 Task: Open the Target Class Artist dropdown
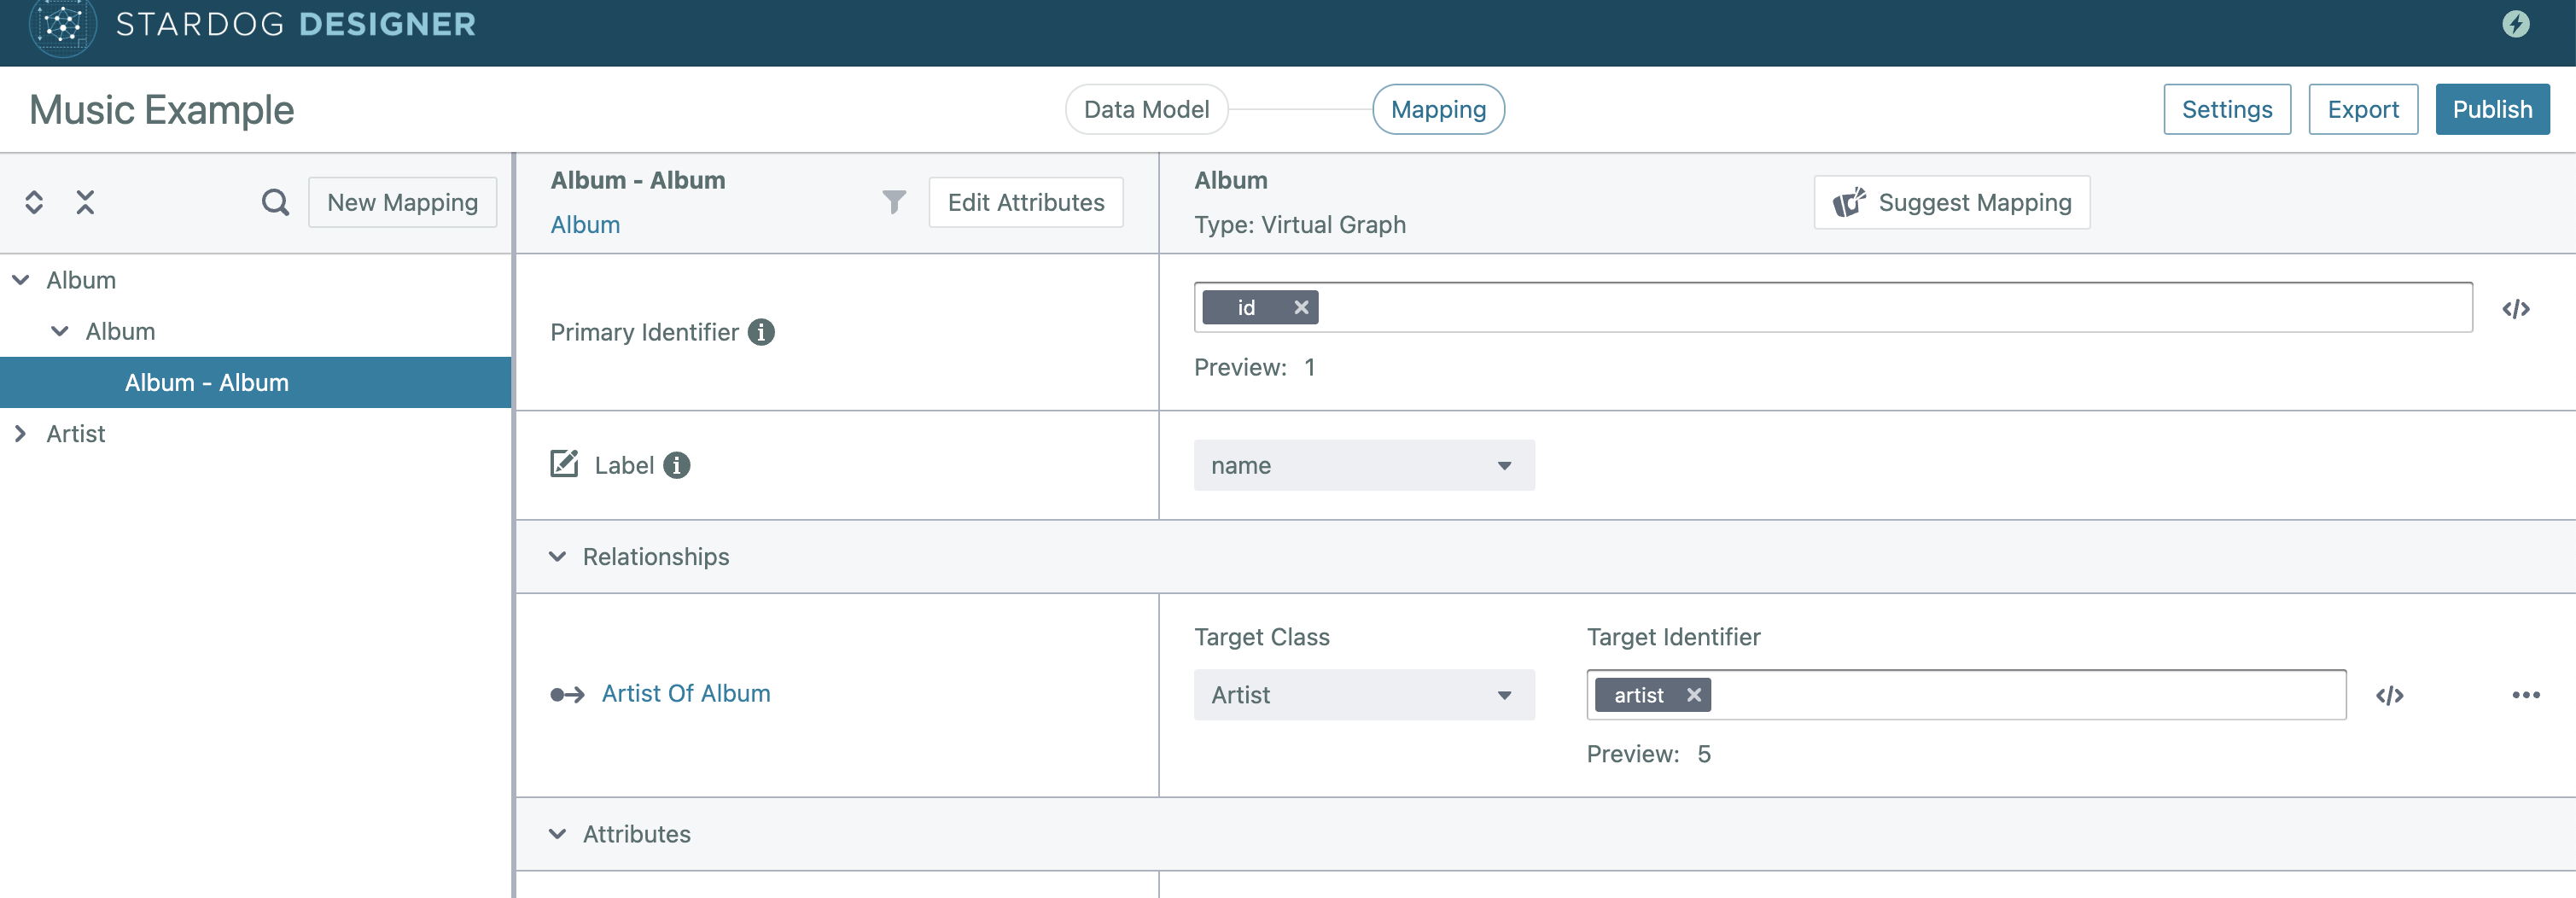click(1363, 695)
